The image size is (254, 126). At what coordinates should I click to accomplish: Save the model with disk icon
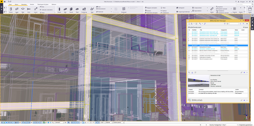[x=4, y=2]
